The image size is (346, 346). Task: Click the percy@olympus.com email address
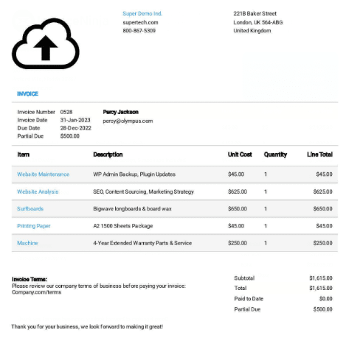pos(128,121)
